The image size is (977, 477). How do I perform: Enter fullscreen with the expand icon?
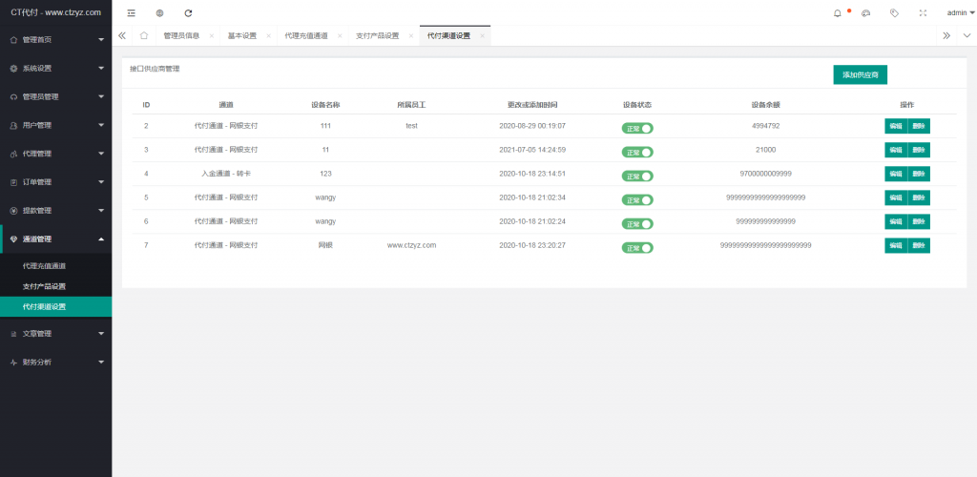tap(922, 13)
